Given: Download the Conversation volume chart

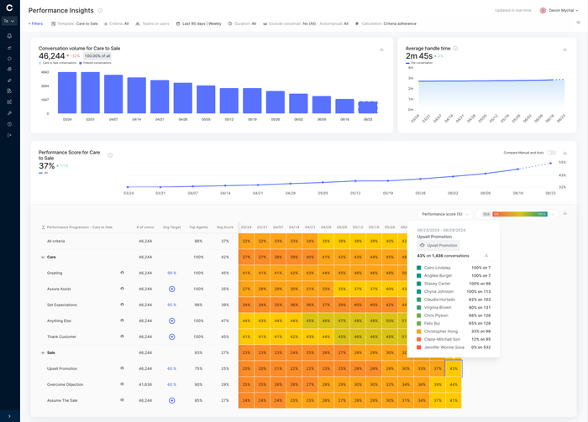Looking at the screenshot, I should pos(381,49).
